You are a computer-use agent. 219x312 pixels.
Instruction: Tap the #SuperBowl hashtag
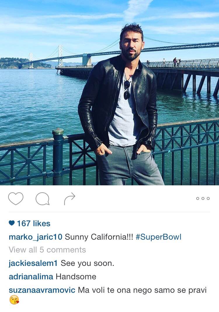tap(159, 237)
